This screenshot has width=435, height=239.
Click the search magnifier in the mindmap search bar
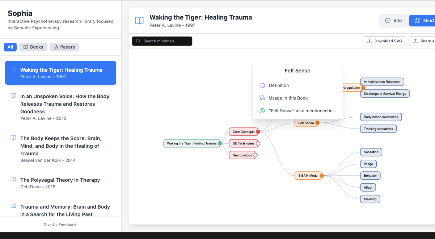pos(138,41)
